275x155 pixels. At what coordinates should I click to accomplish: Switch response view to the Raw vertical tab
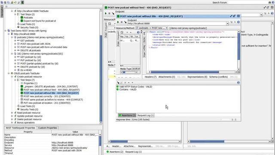coord(144,55)
